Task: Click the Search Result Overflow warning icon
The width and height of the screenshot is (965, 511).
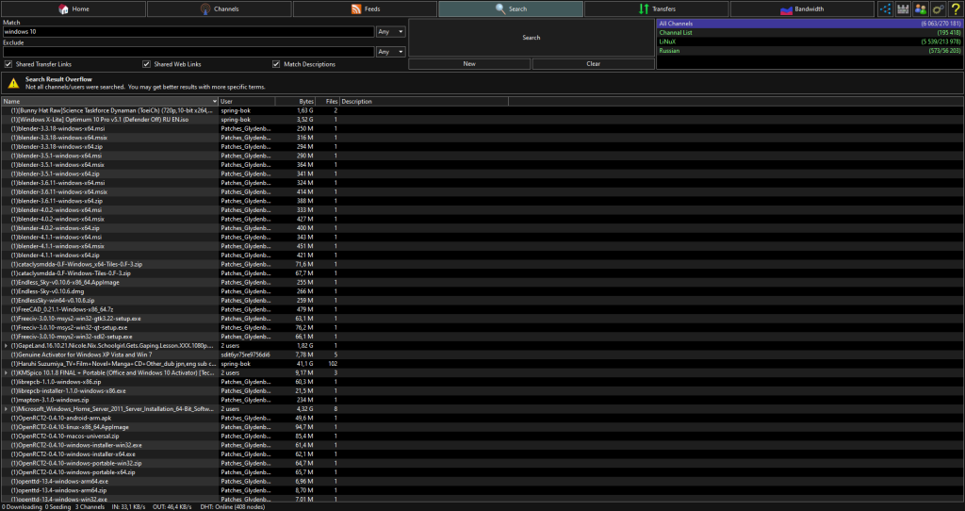Action: (13, 83)
